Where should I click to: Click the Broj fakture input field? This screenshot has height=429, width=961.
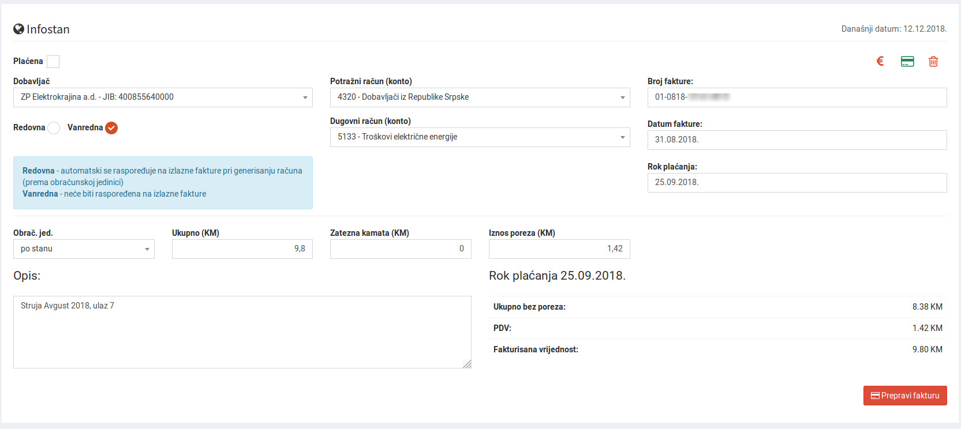(797, 97)
